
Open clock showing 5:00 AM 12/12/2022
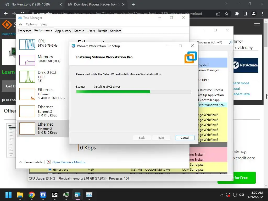click(255, 195)
